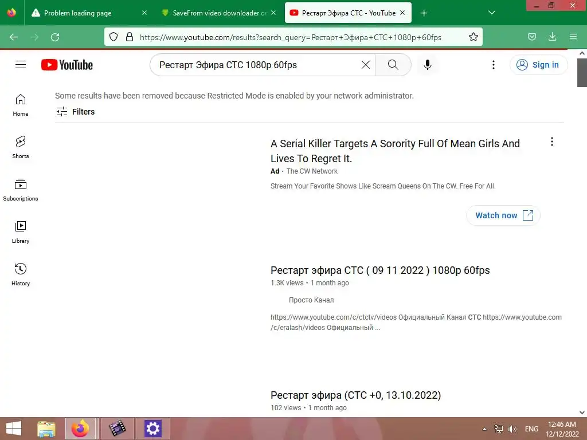Reload the page
Image resolution: width=587 pixels, height=440 pixels.
tap(55, 37)
